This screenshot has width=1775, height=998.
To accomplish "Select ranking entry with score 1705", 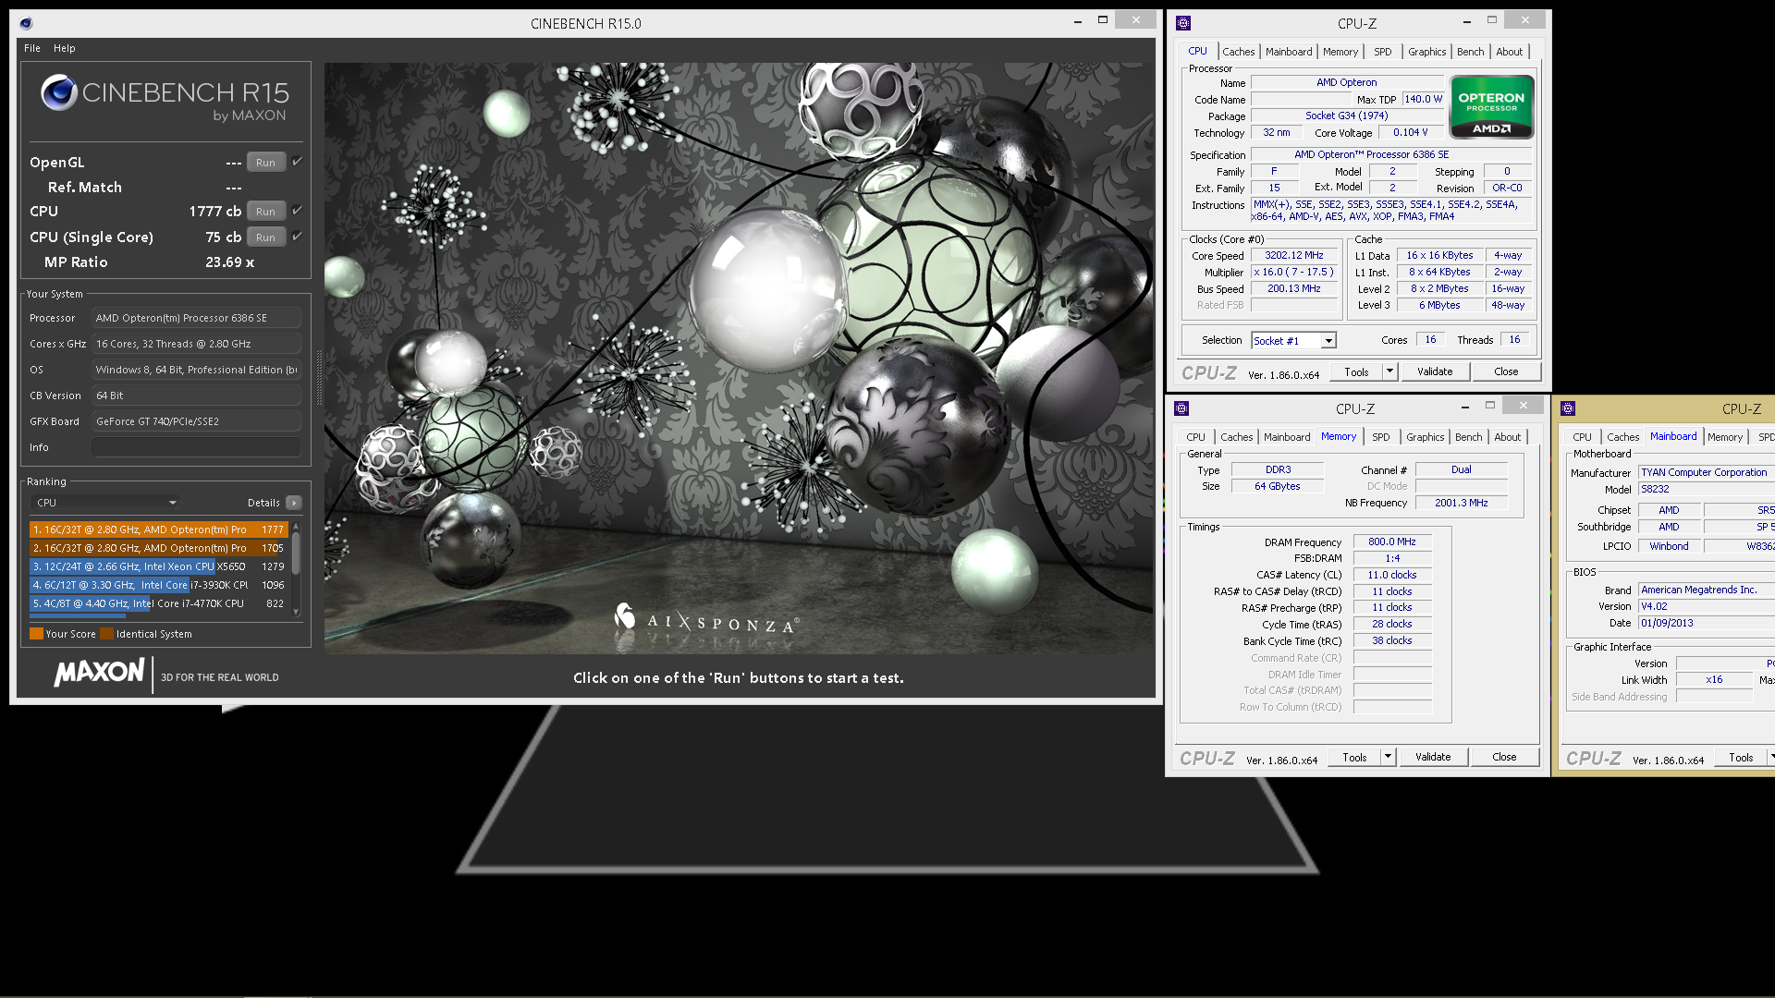I will click(x=159, y=548).
